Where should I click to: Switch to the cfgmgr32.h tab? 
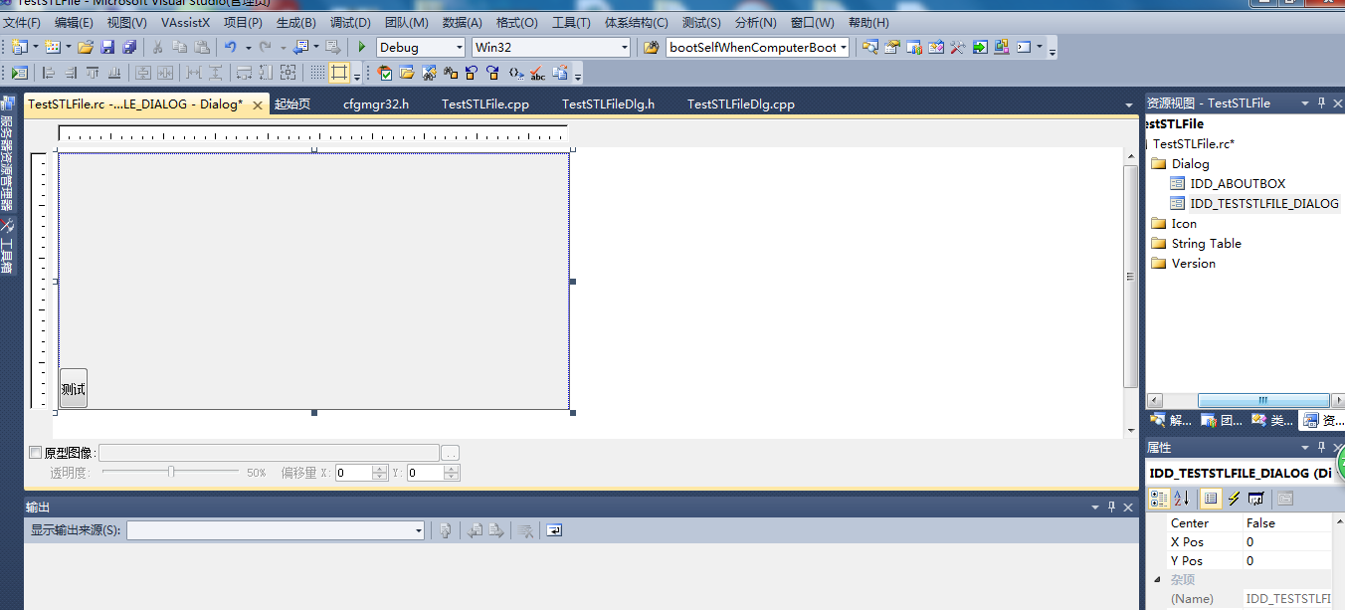click(x=376, y=103)
